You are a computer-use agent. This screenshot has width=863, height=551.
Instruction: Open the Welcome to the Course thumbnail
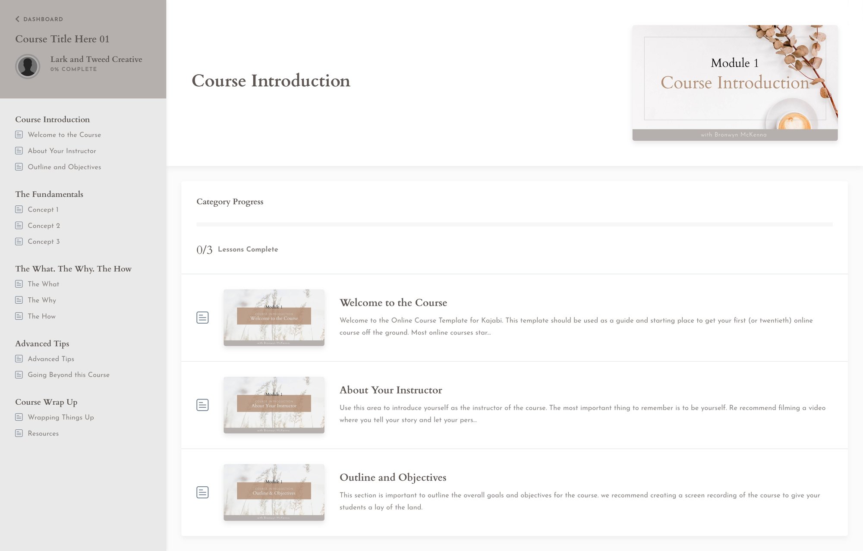pyautogui.click(x=274, y=318)
